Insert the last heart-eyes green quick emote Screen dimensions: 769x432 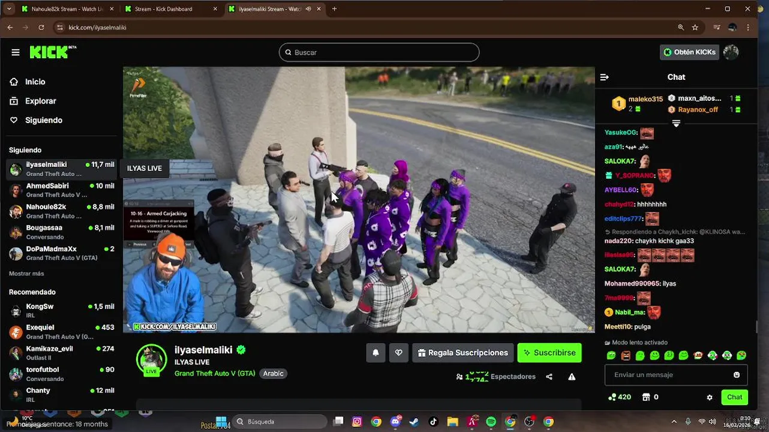[x=741, y=356]
